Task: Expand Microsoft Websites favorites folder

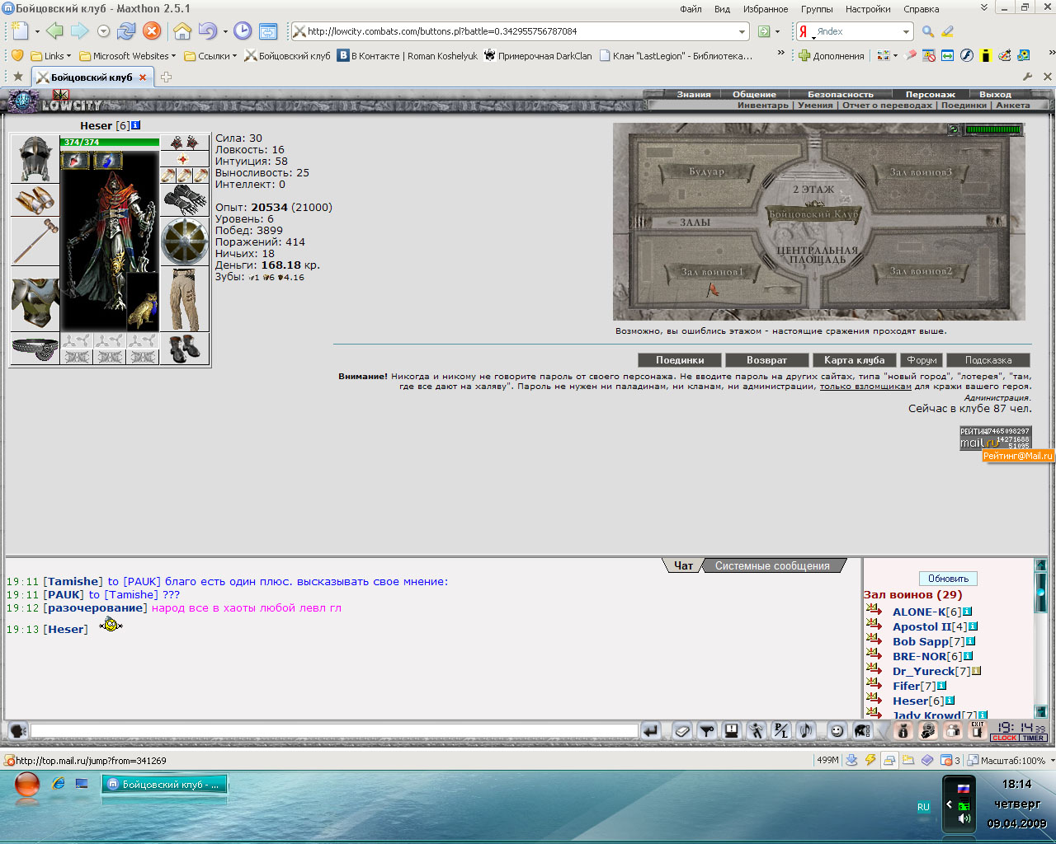Action: pos(128,56)
